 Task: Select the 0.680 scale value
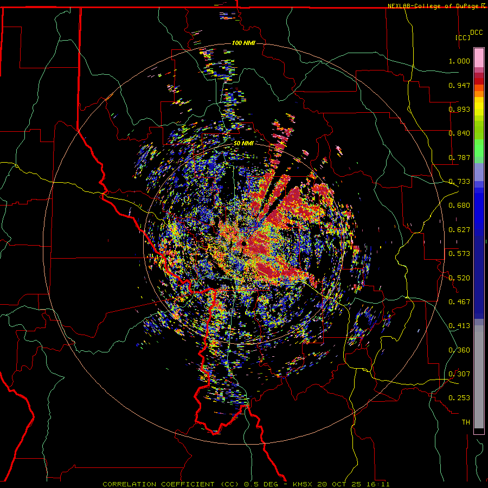[459, 206]
